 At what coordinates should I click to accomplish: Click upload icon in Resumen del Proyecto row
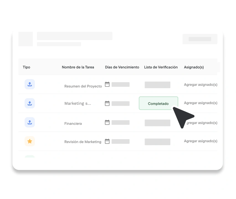click(30, 84)
